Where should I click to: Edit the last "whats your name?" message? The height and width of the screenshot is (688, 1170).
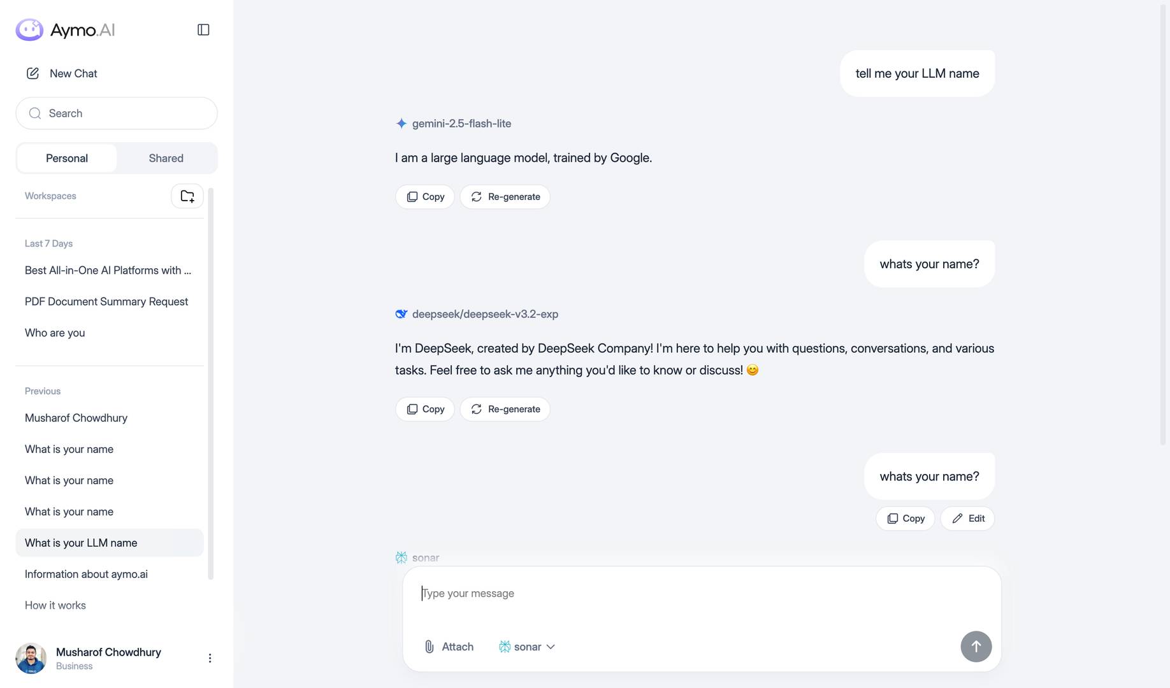[x=967, y=519]
